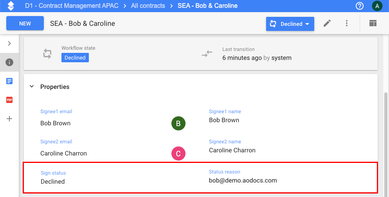
Task: Open the user account avatar A
Action: (x=377, y=6)
